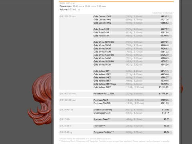This screenshot has width=192, height=144.
Task: Click the $1288.05 price for 22KY
Action: coord(164,87)
